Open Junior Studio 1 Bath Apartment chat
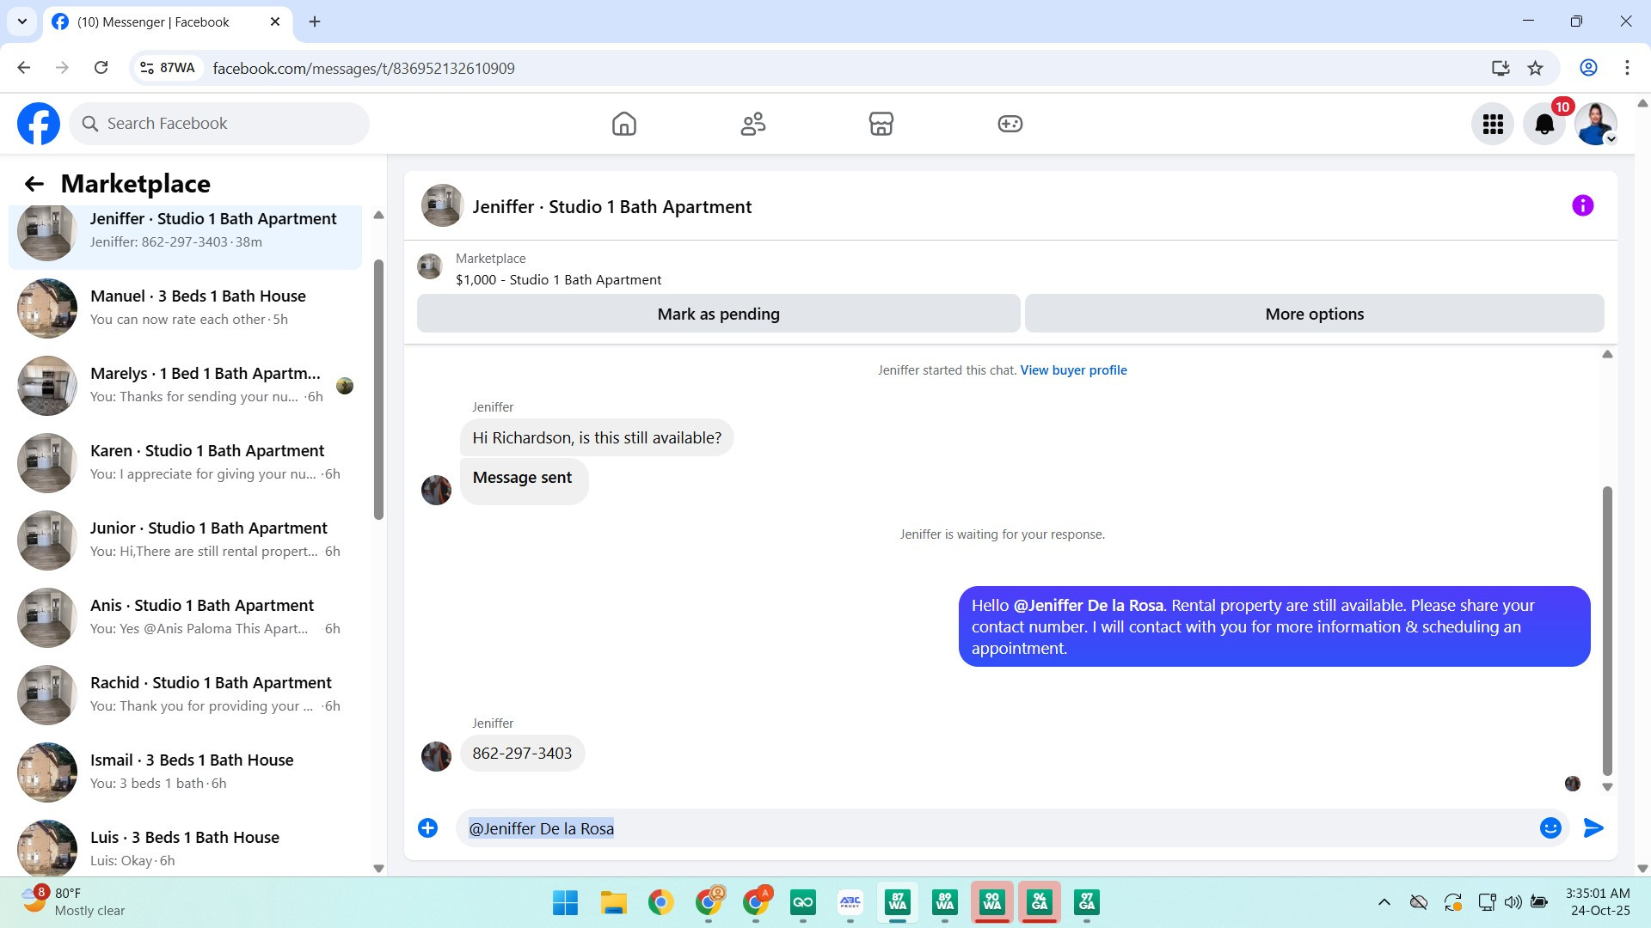Image resolution: width=1651 pixels, height=928 pixels. [x=185, y=540]
